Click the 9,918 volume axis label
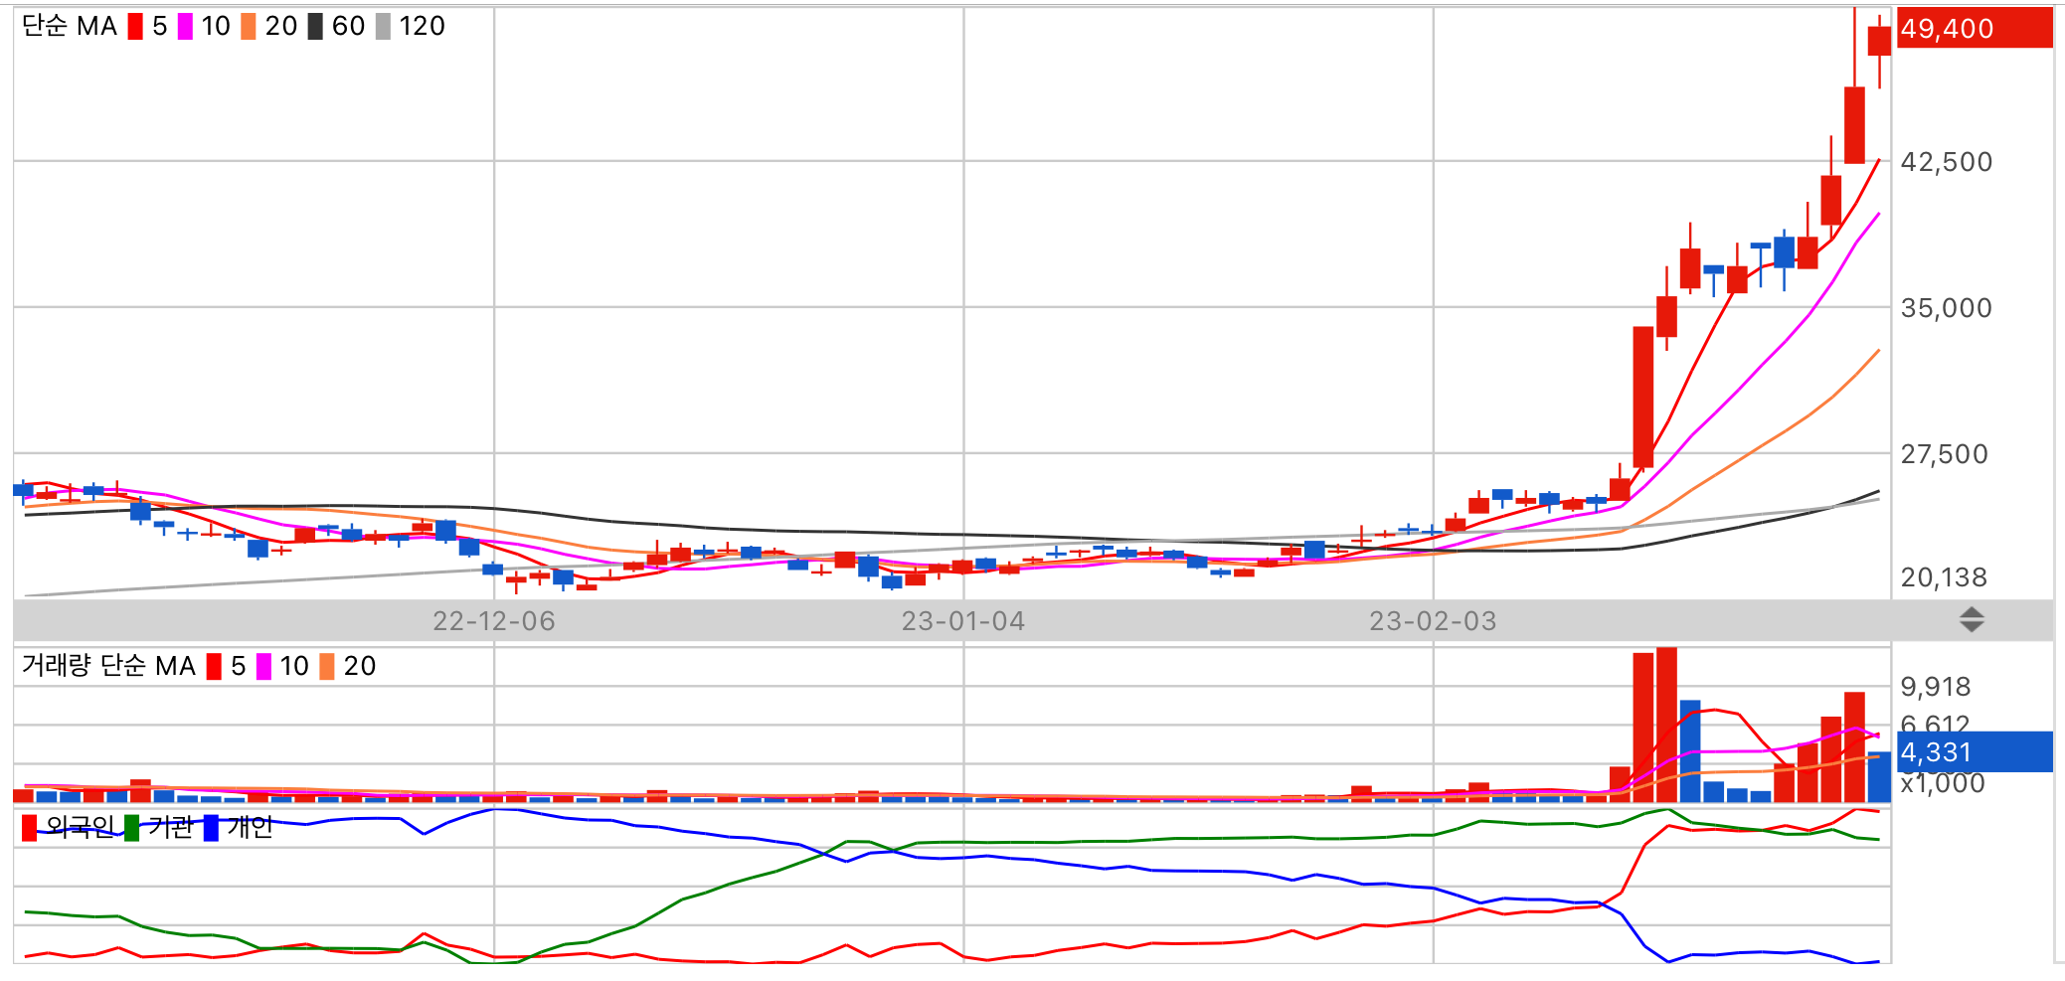This screenshot has height=981, width=2065. [x=1936, y=687]
